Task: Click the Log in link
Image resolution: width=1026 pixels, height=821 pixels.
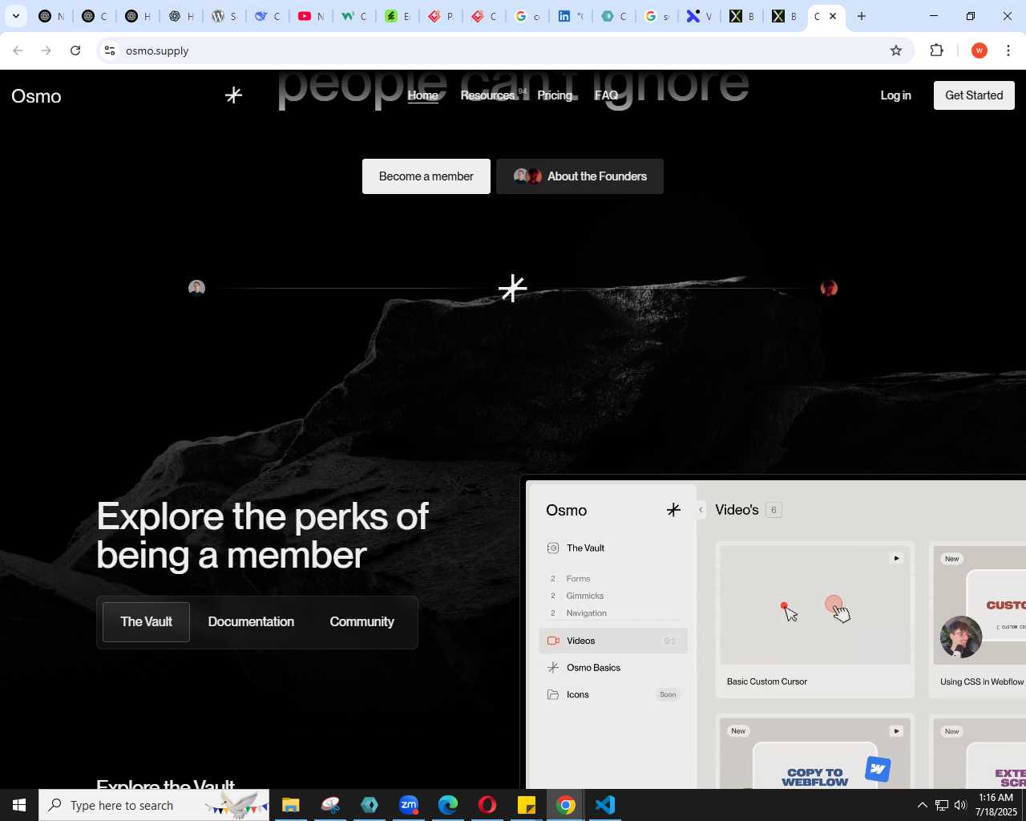Action: 895,95
